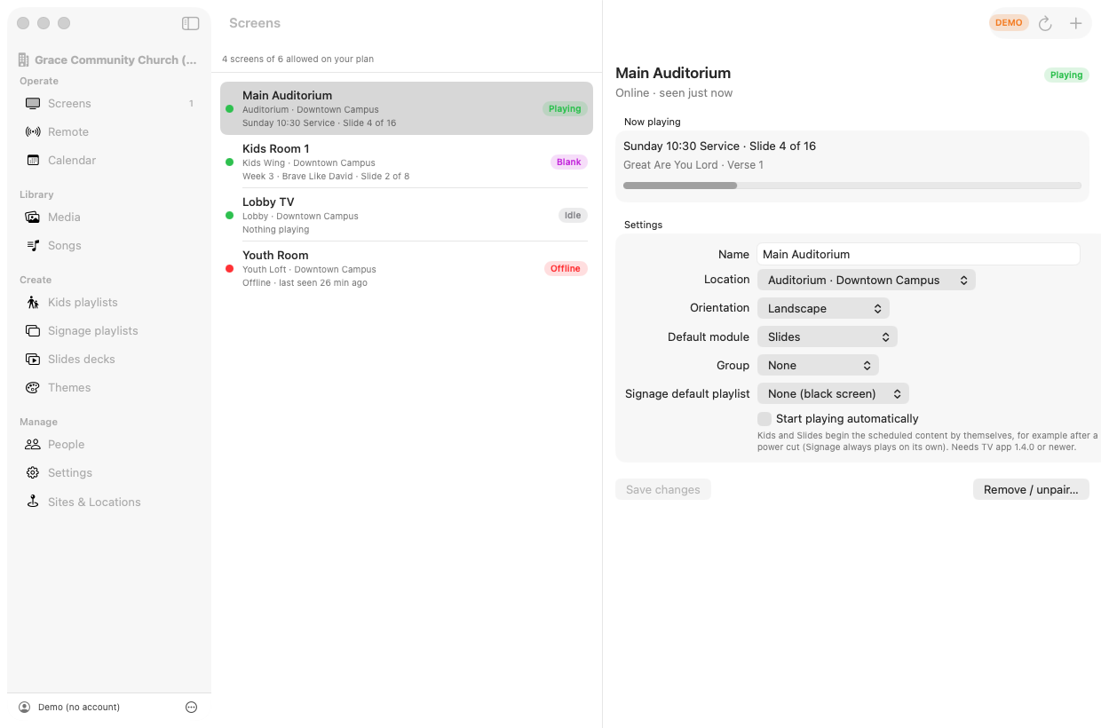This screenshot has width=1101, height=728.
Task: Select the Youth Room screen
Action: coord(406,268)
